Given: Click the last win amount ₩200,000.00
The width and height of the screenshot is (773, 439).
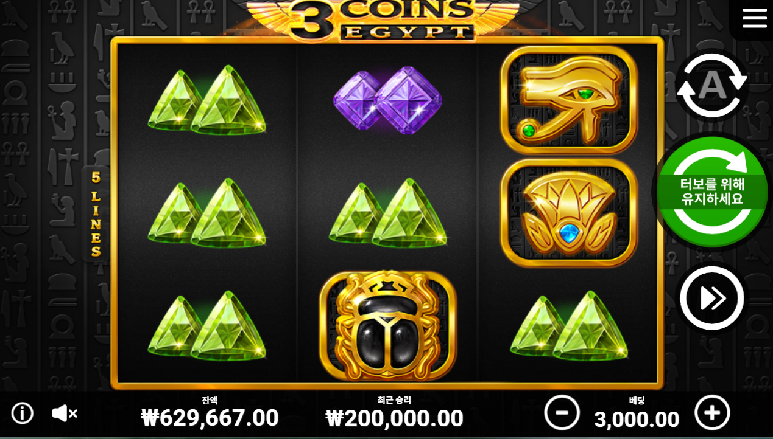Looking at the screenshot, I should (394, 418).
